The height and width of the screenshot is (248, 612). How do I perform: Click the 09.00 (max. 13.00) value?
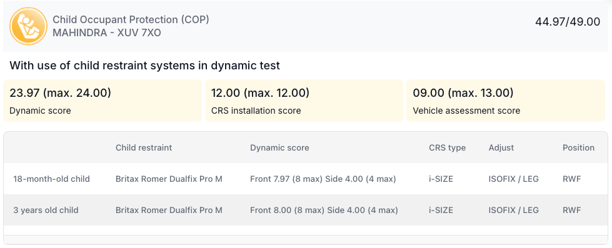point(463,93)
